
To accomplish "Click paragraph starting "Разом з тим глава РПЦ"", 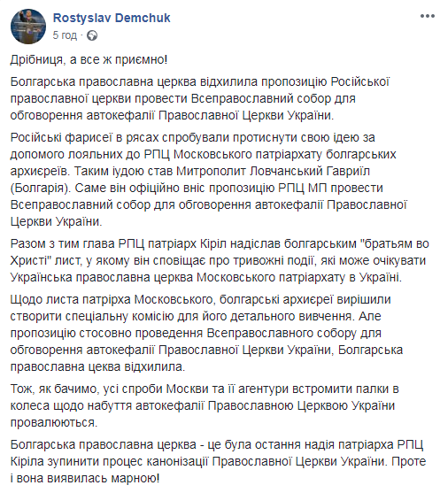I will coord(220,260).
